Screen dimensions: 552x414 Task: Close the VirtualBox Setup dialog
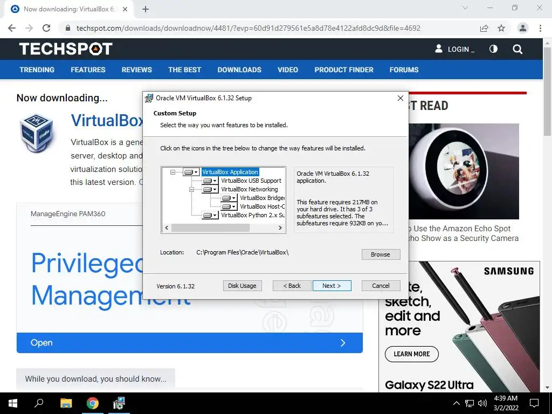(401, 98)
